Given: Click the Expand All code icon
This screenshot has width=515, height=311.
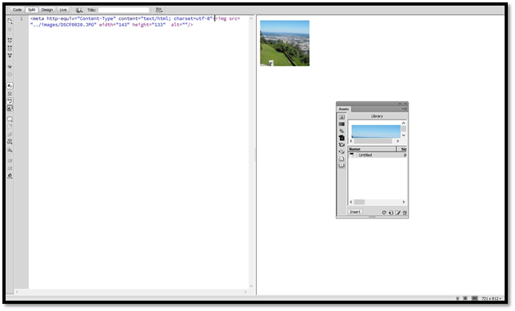Looking at the screenshot, I should pyautogui.click(x=10, y=55).
